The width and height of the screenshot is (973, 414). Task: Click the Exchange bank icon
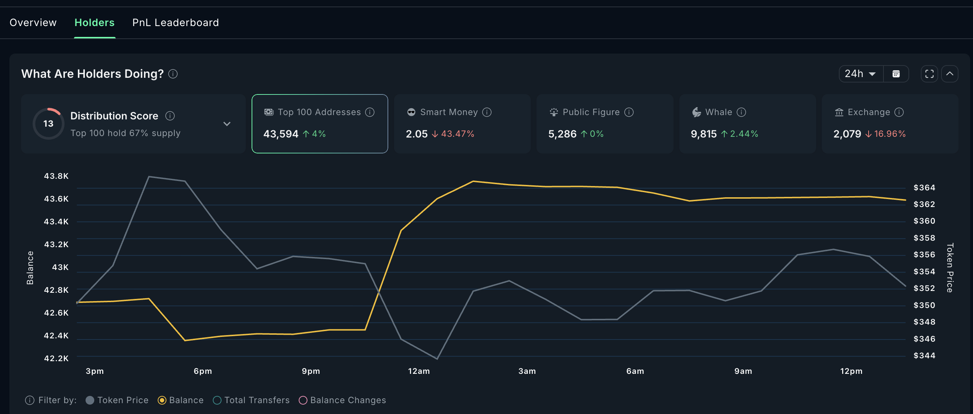839,112
